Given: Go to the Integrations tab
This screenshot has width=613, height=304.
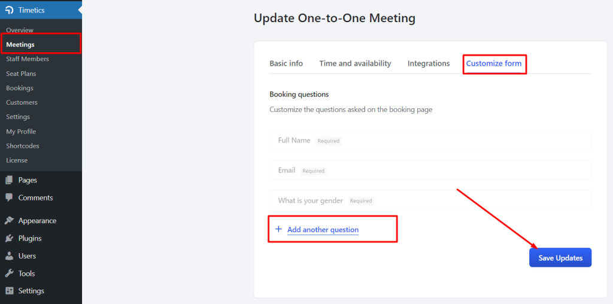Looking at the screenshot, I should tap(429, 63).
